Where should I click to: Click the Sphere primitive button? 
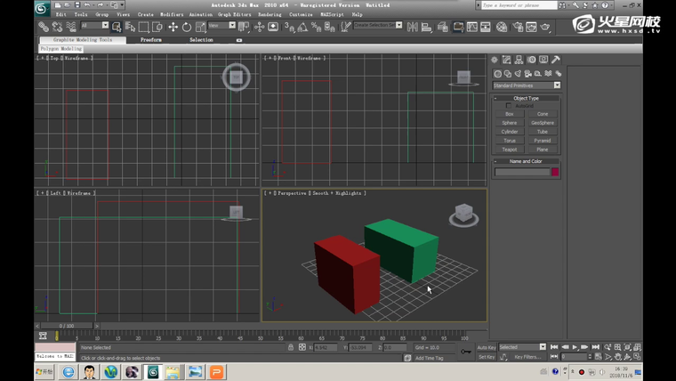(x=510, y=123)
